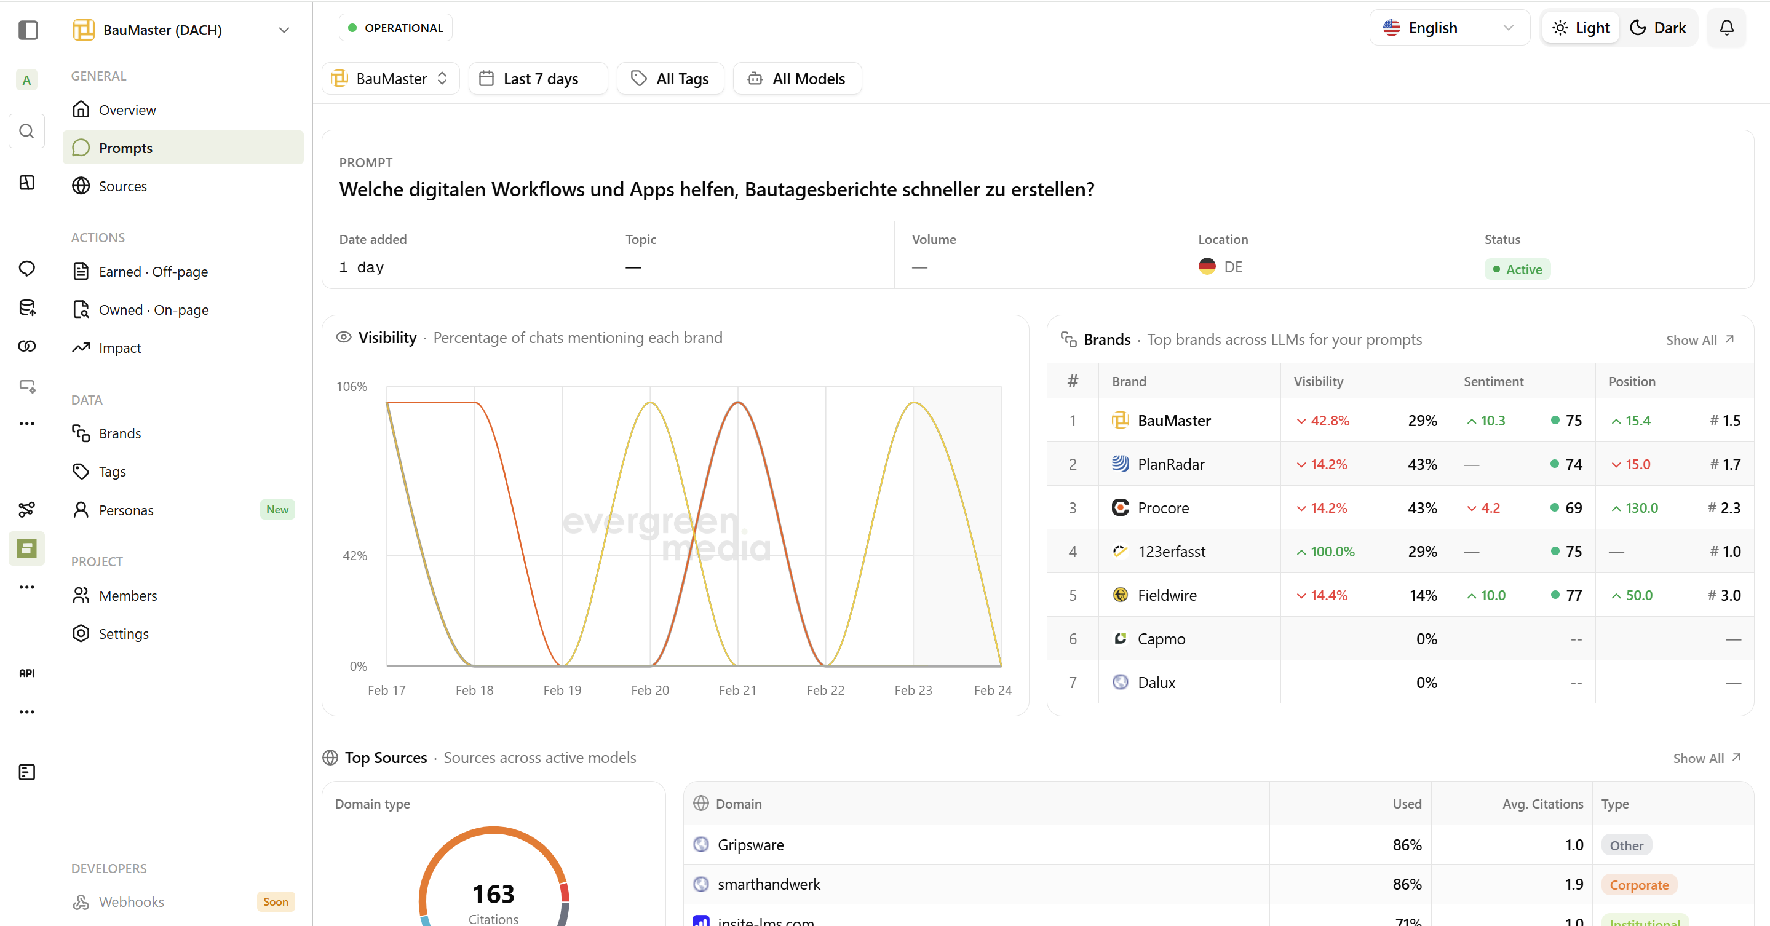The height and width of the screenshot is (926, 1770).
Task: Open the Sources menu item
Action: 123,186
